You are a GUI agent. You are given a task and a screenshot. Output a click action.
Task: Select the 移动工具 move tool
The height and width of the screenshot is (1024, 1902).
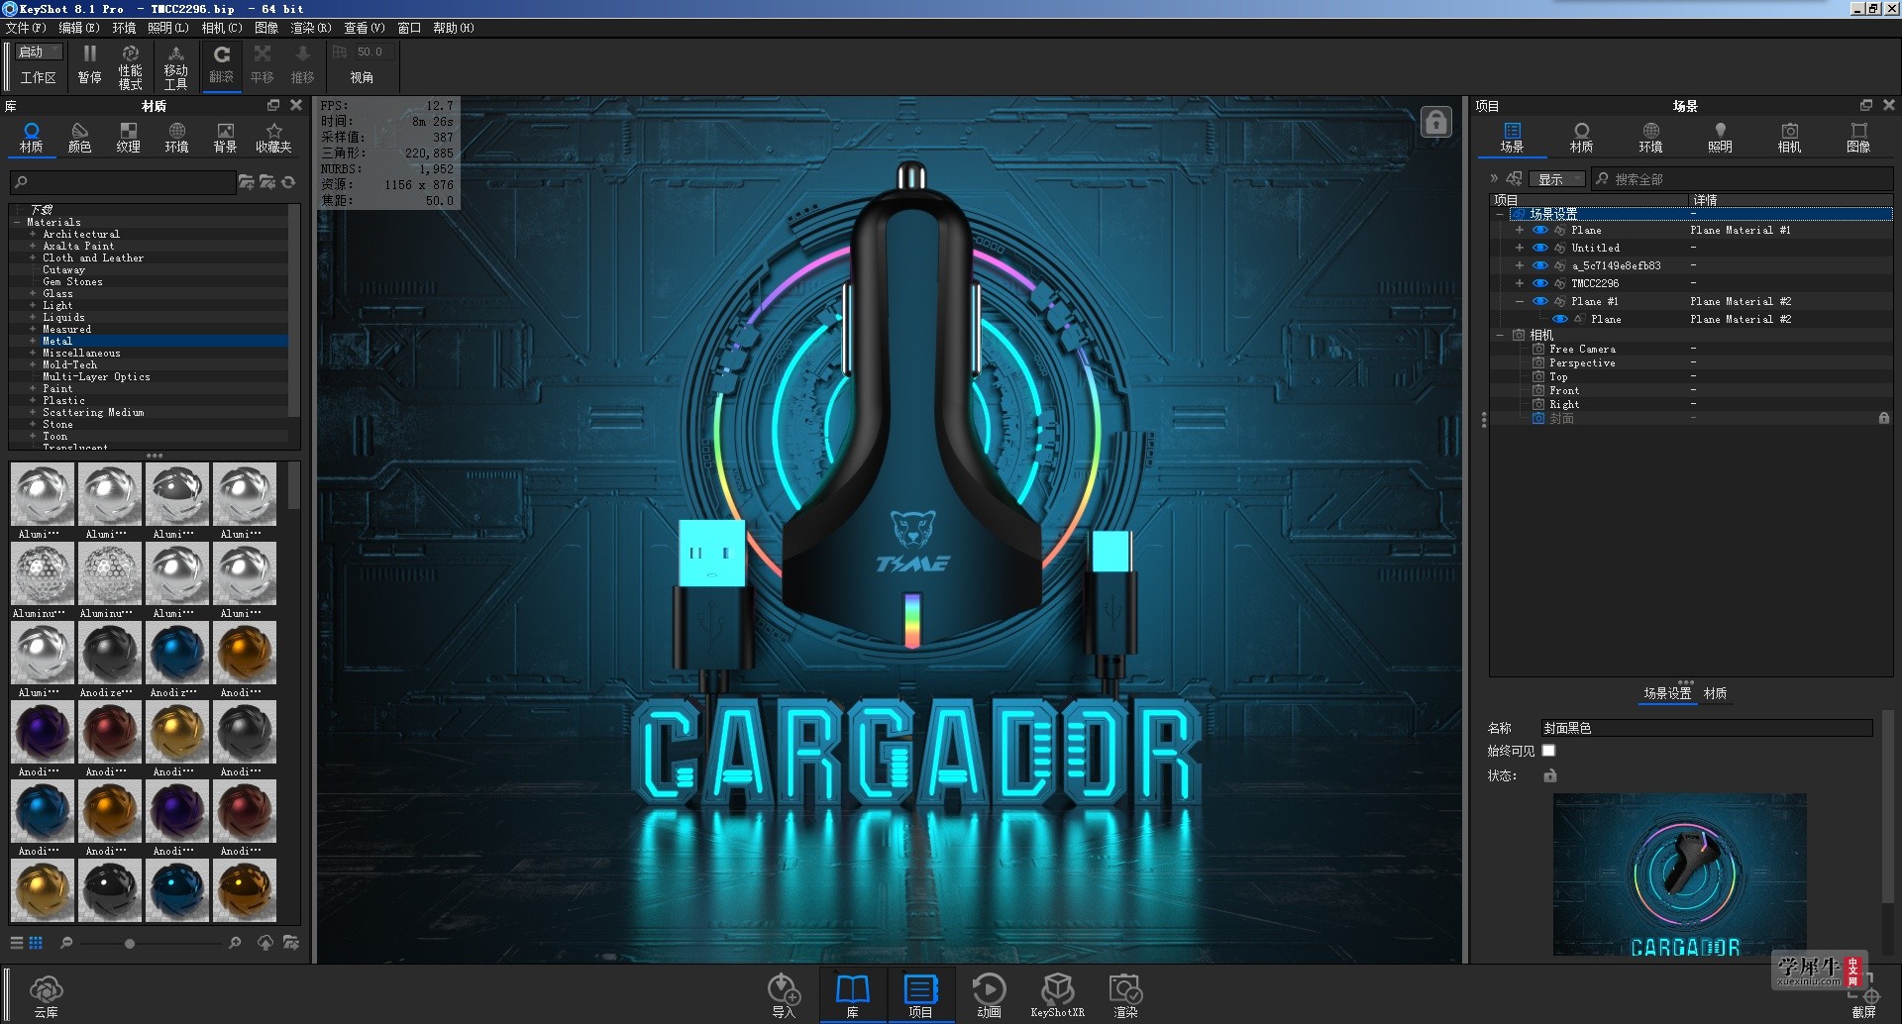176,67
